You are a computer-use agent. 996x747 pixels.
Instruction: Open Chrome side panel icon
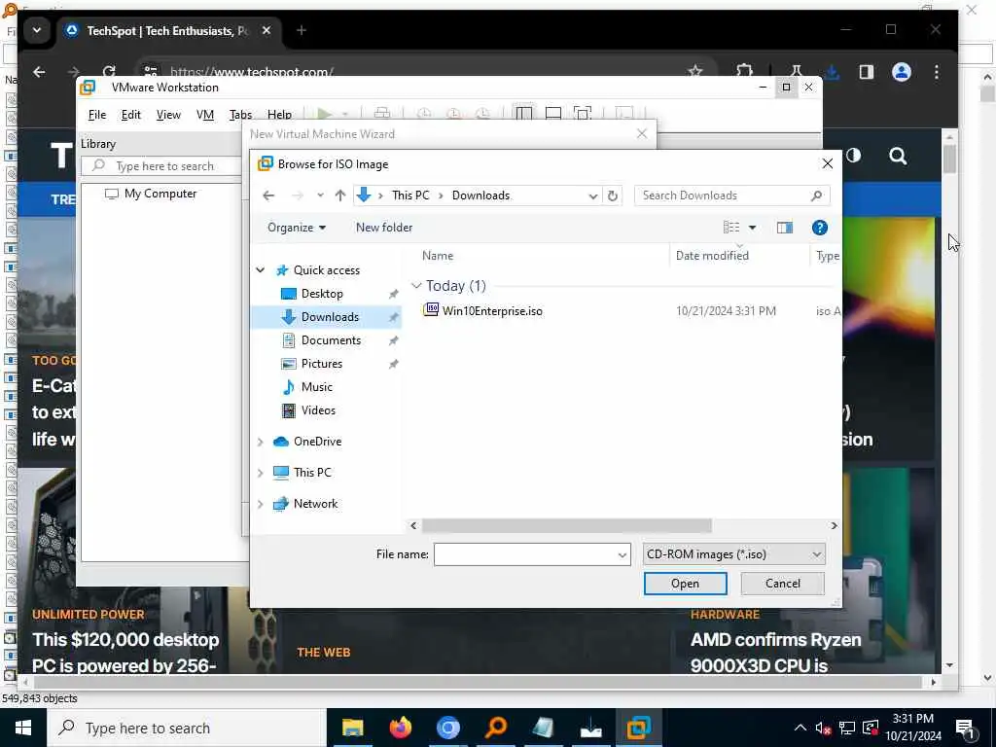(x=867, y=72)
